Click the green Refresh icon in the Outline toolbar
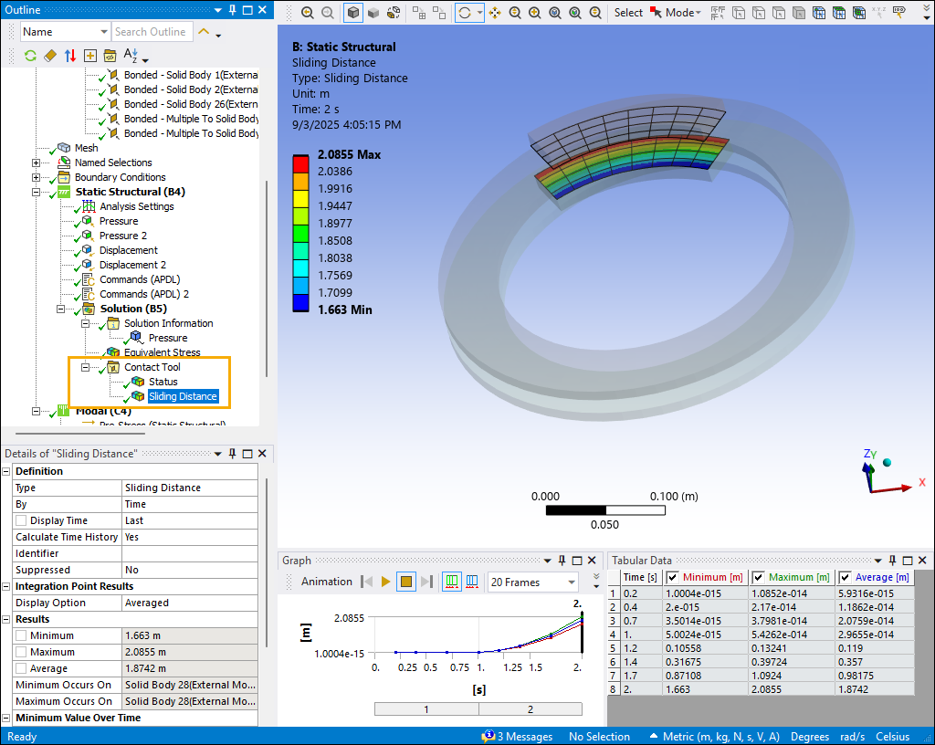The width and height of the screenshot is (935, 745). point(30,56)
